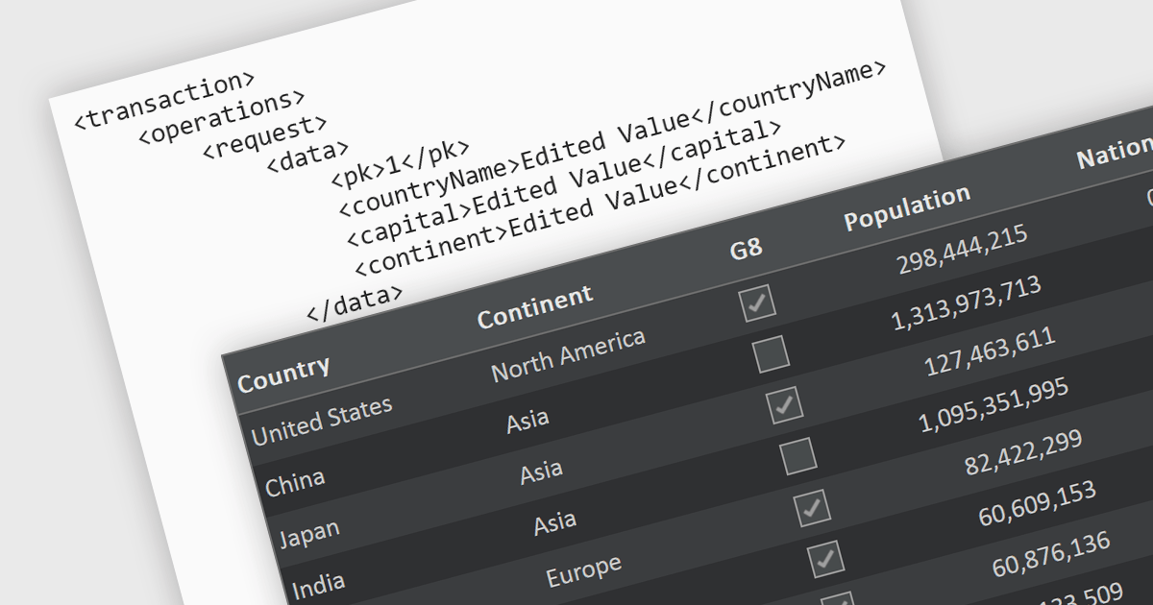Select the United States country cell
Screen dimensions: 1153x605
pos(322,422)
